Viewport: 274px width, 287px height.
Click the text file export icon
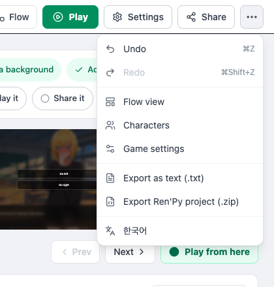tap(110, 178)
